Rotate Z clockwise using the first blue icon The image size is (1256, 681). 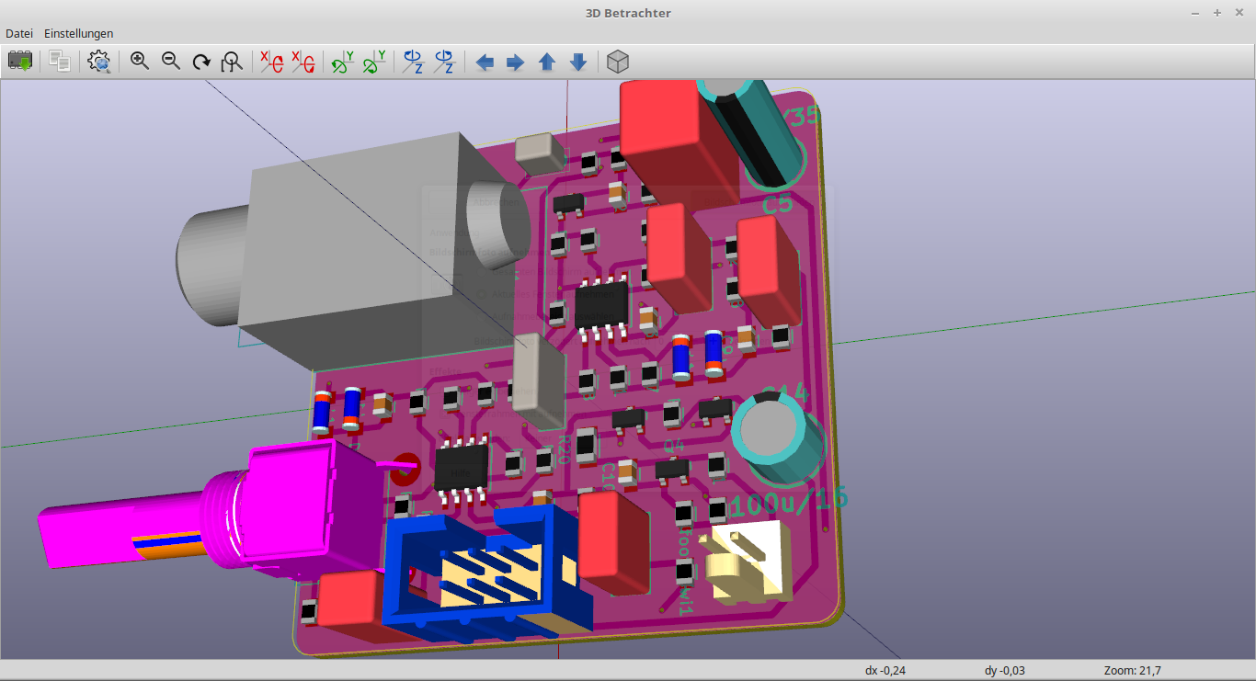(414, 62)
